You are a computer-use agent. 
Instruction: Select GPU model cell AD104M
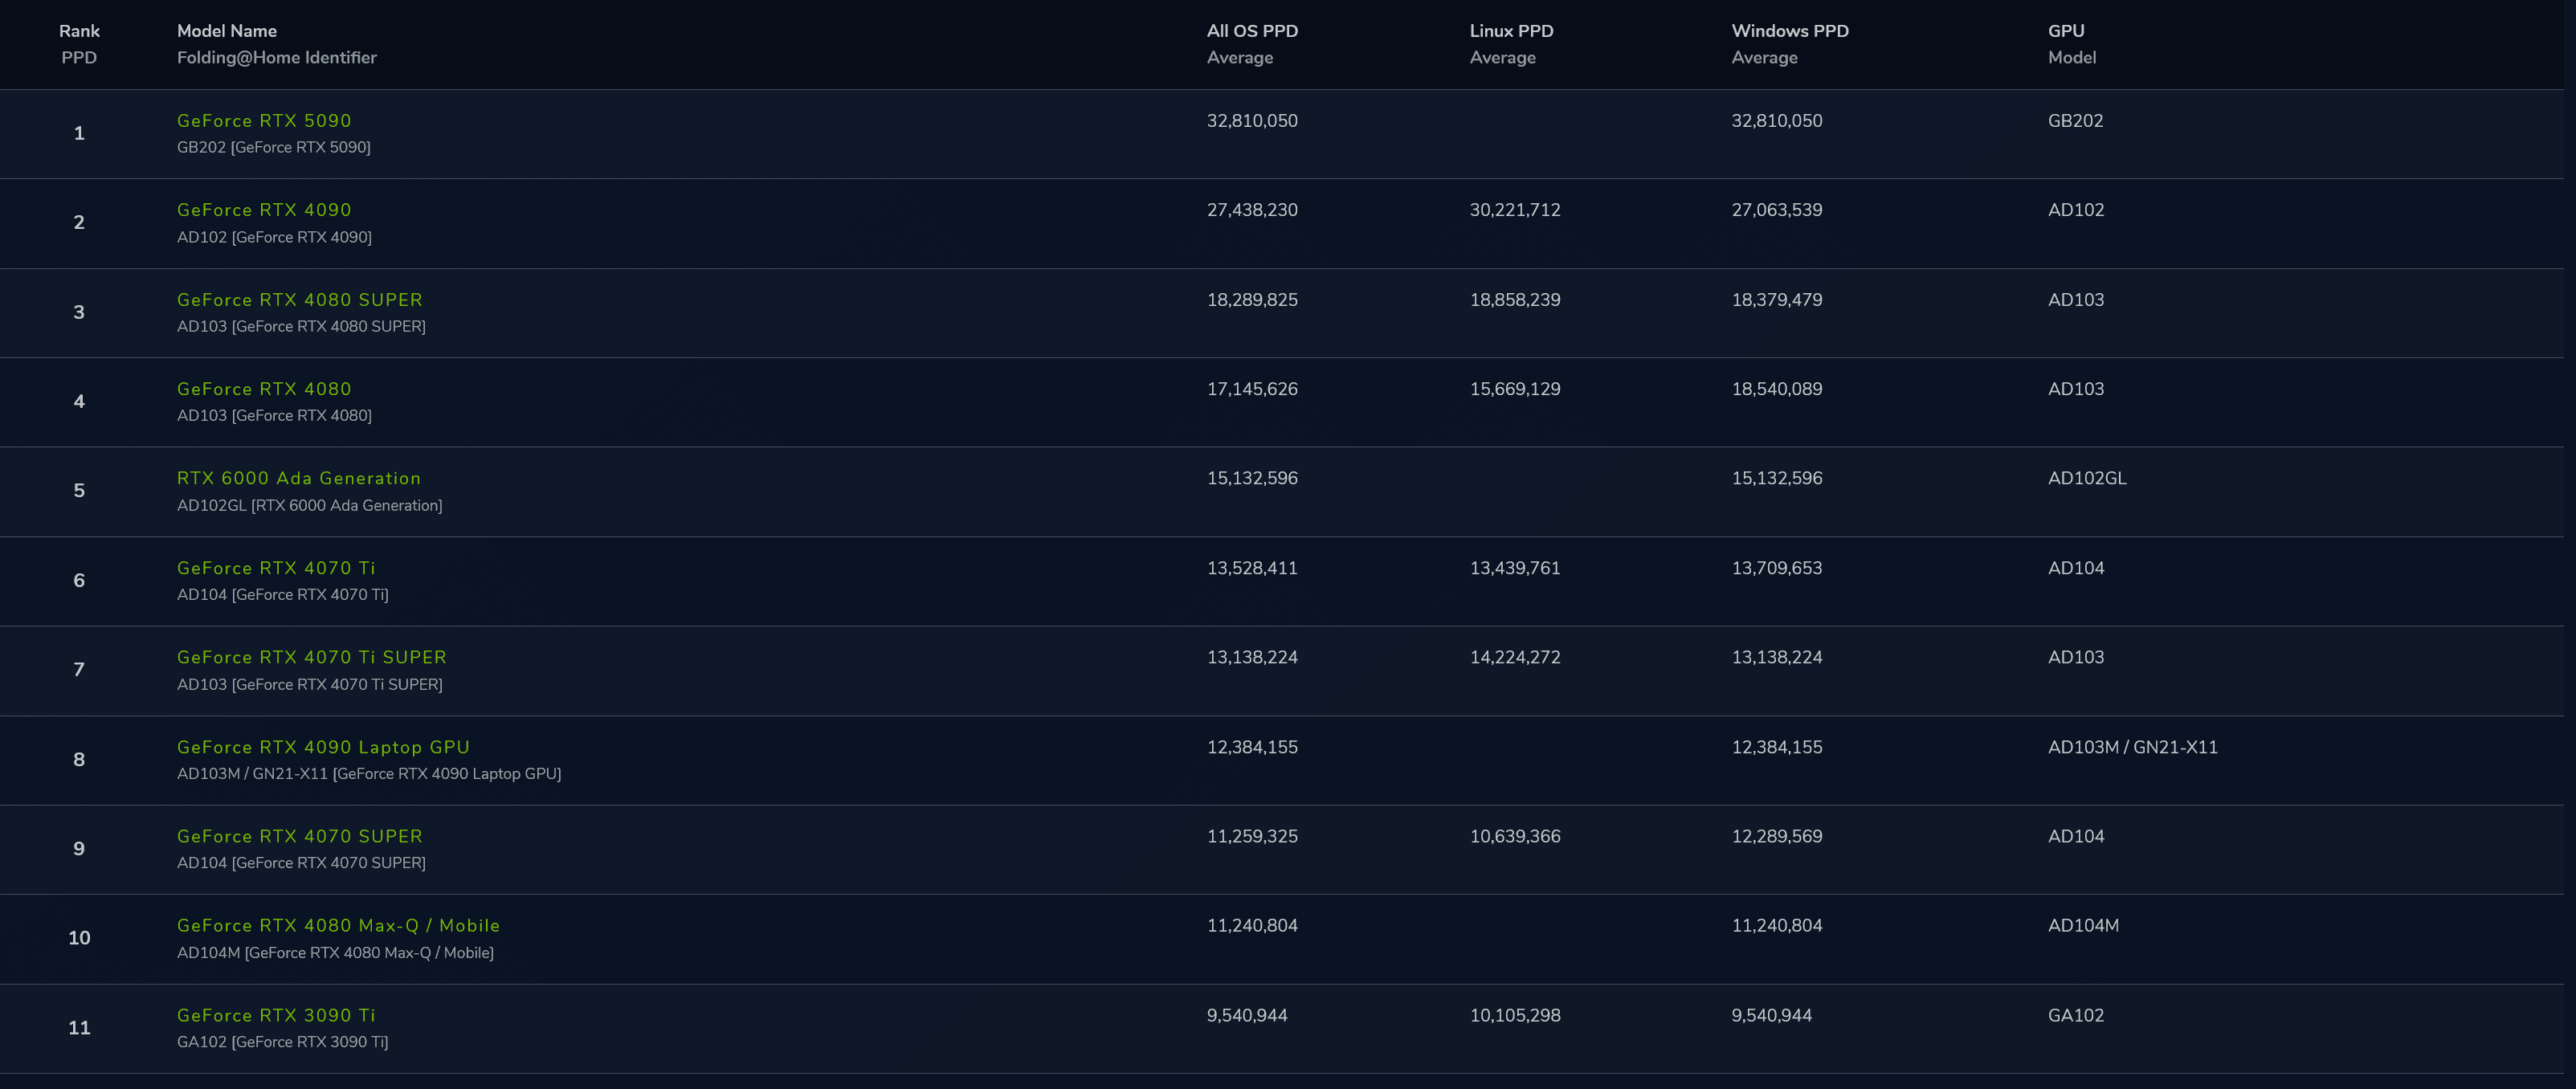[2083, 926]
